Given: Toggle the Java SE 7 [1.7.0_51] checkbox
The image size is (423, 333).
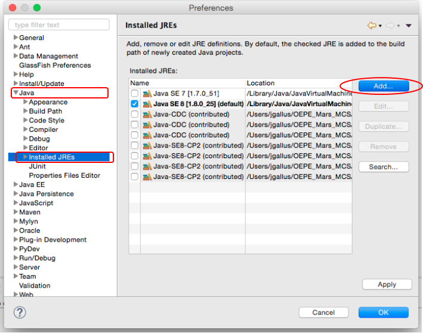Looking at the screenshot, I should pos(134,94).
